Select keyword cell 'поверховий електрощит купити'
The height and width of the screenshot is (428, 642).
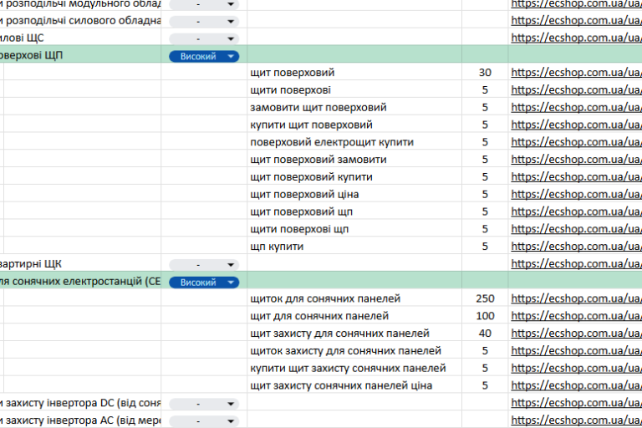pos(354,142)
